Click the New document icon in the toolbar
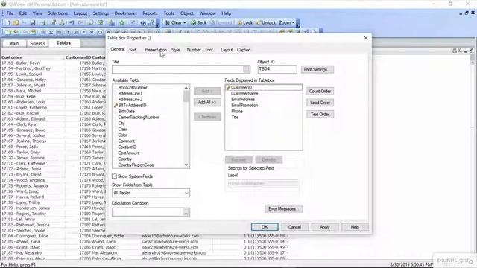This screenshot has height=268, width=477. point(7,23)
